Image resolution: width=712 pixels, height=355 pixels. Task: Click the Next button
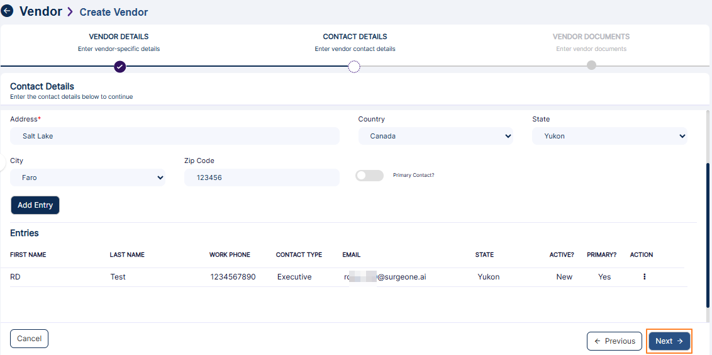click(669, 341)
